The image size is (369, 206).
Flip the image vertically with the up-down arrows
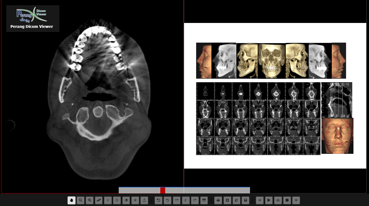(186, 200)
